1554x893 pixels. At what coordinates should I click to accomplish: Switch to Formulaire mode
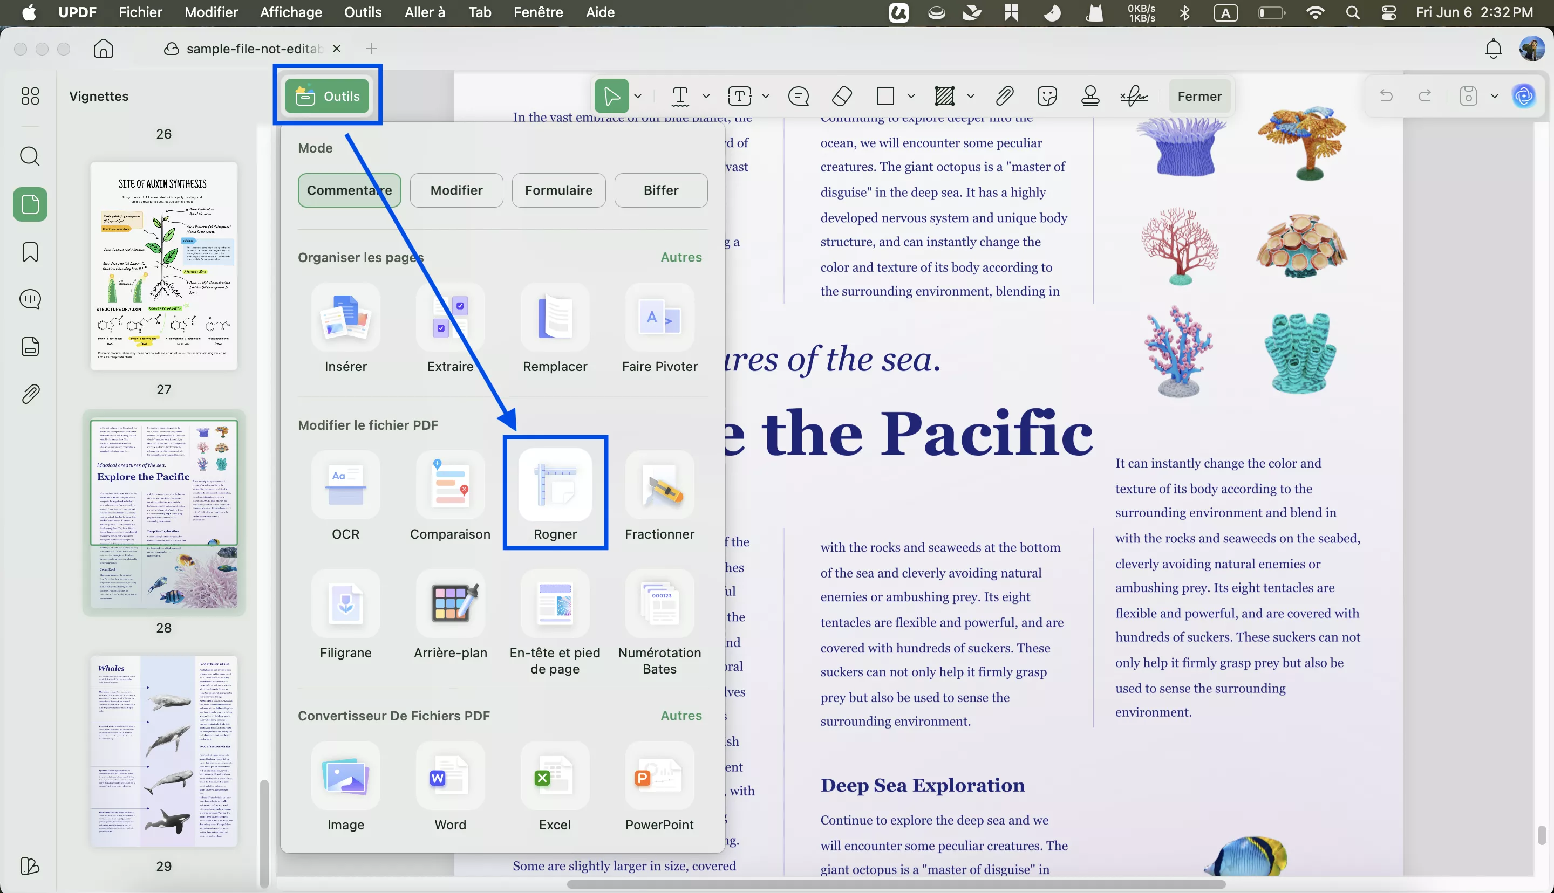click(558, 190)
